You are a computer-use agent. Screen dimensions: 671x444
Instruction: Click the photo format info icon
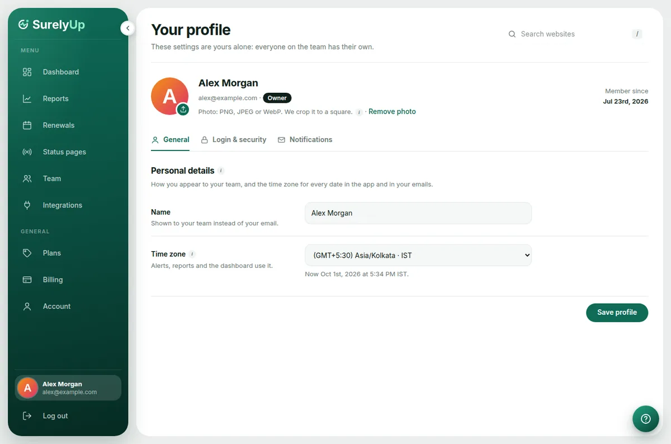click(x=359, y=112)
